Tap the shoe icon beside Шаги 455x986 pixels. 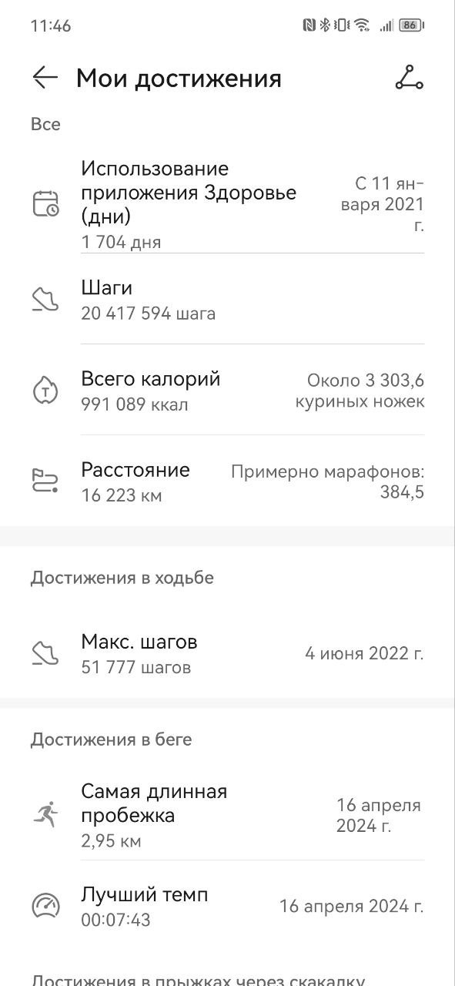(x=45, y=299)
